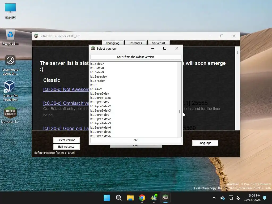This screenshot has height=204, width=272.
Task: Close the BetaCraft Launcher window
Action: tap(234, 36)
